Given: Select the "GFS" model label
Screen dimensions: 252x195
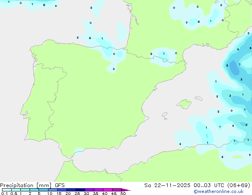Looking at the screenshot, I should tap(60, 185).
